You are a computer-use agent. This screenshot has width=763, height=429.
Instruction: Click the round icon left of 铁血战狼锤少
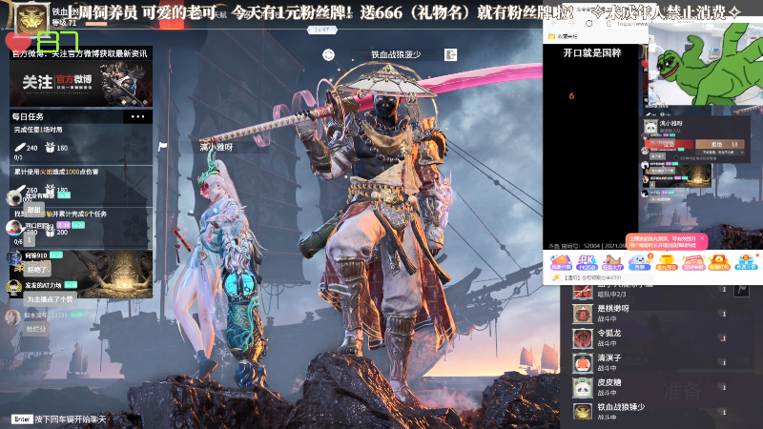[x=328, y=55]
